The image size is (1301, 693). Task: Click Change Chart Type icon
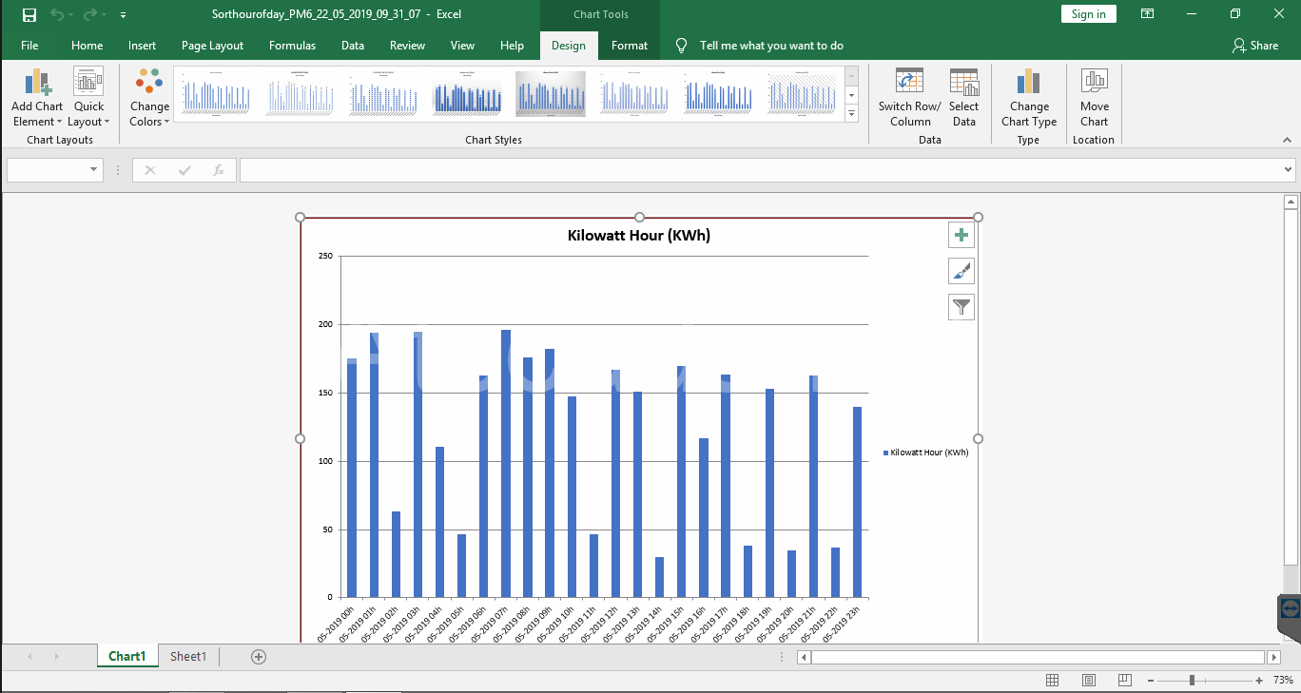click(x=1029, y=82)
